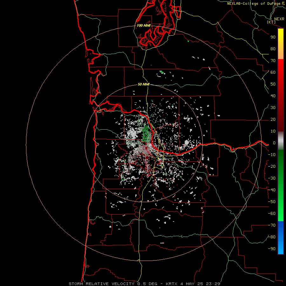Click the 80 value on the velocity scale
This screenshot has width=286, height=286.
(273, 49)
